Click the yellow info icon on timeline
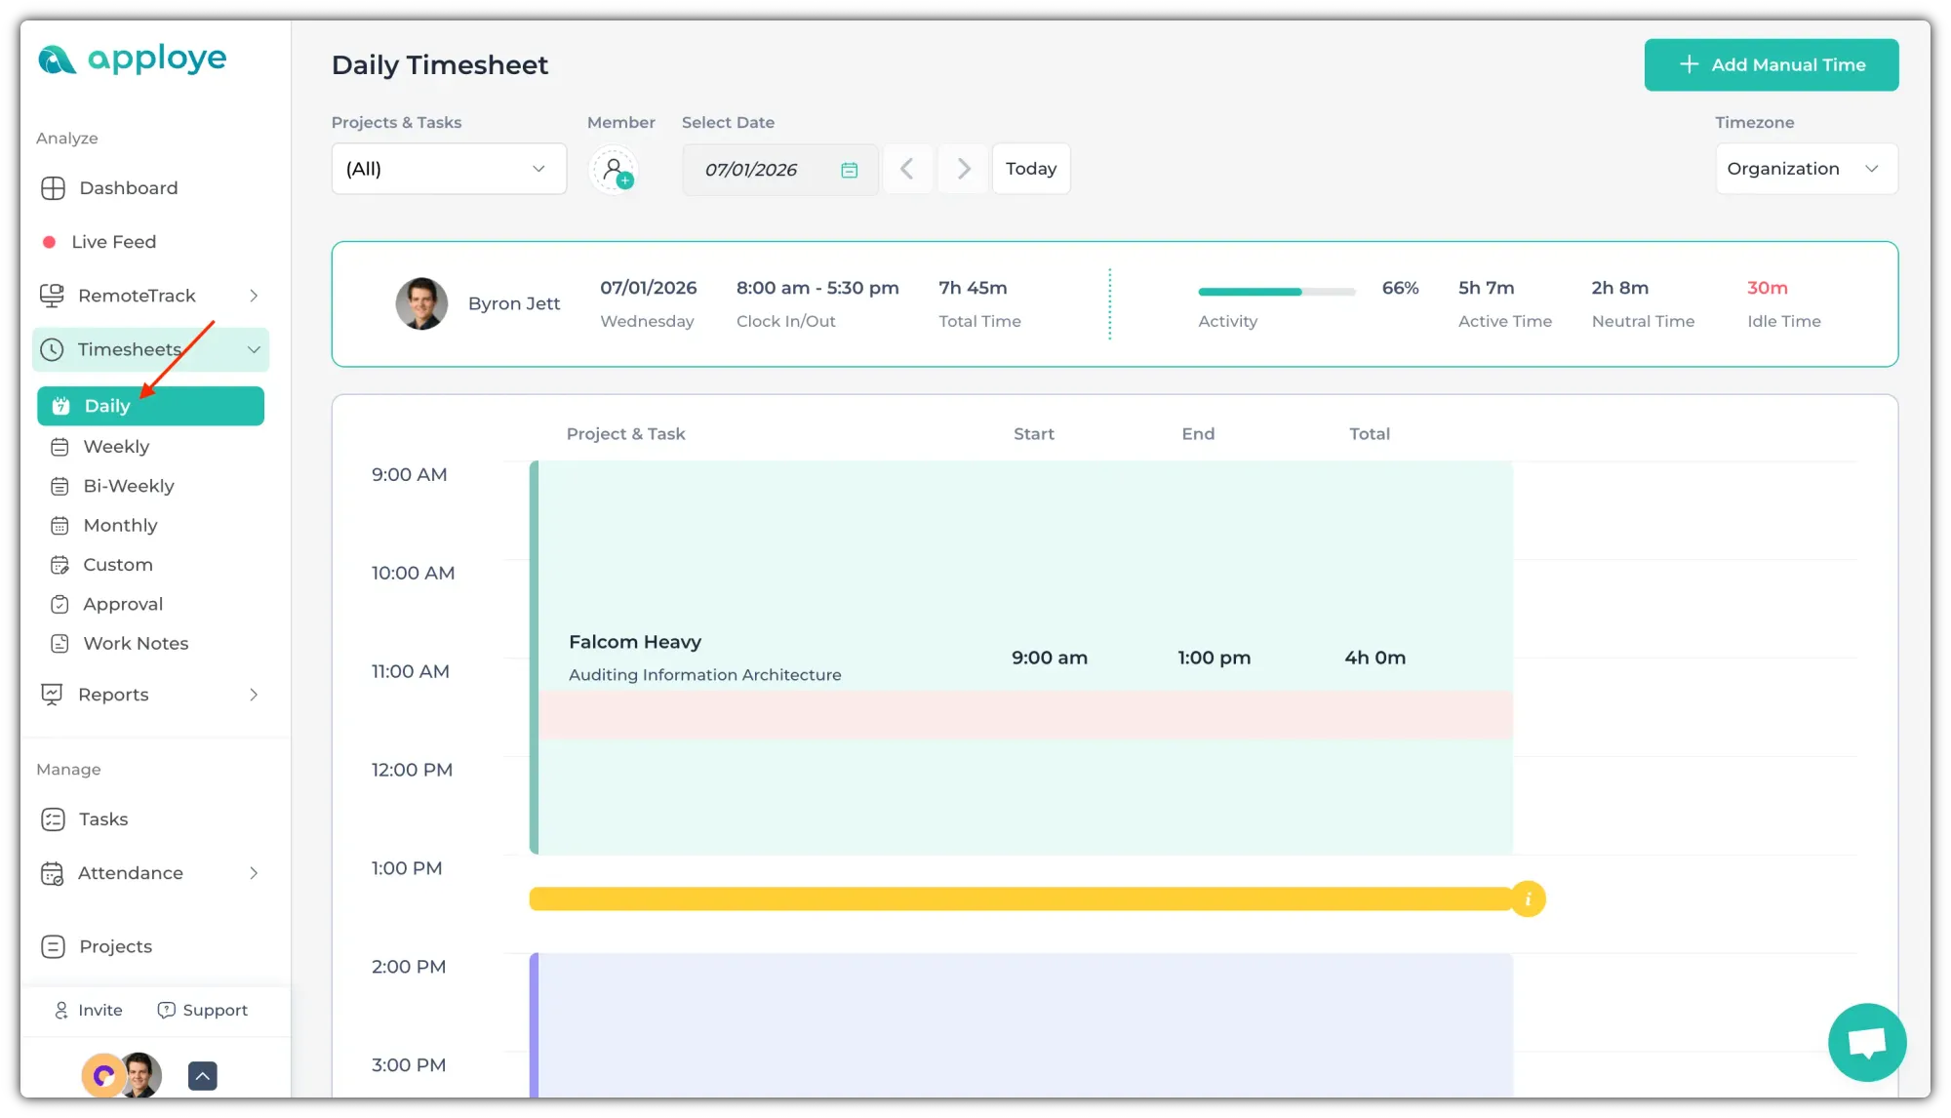 click(x=1528, y=898)
